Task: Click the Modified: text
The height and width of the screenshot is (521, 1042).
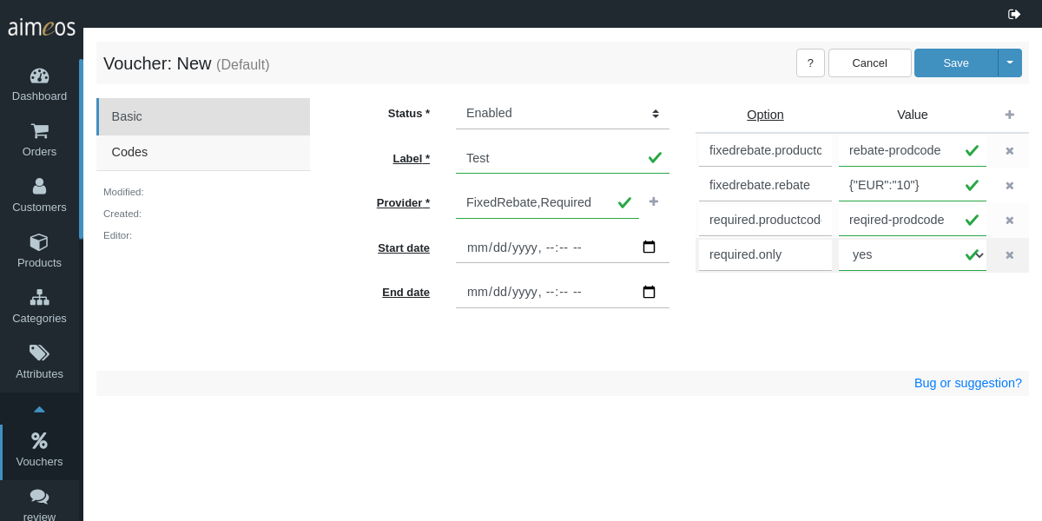Action: [x=123, y=192]
